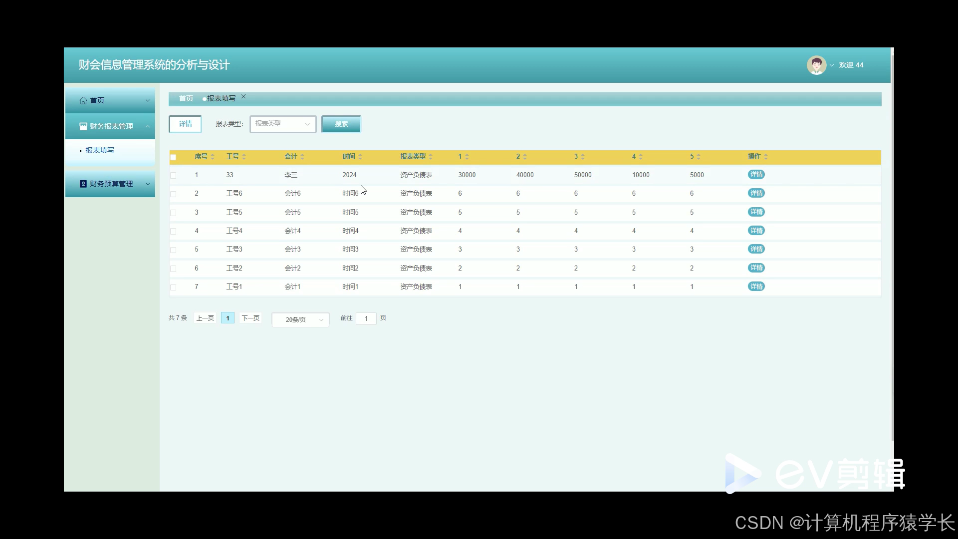Open 报表填写 in sidebar submenu
This screenshot has width=958, height=539.
pyautogui.click(x=100, y=150)
